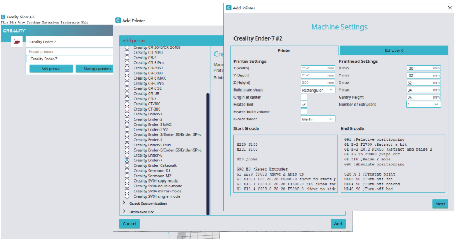Select Creality Sermoon D1 radio button
The image size is (456, 240).
click(x=127, y=171)
